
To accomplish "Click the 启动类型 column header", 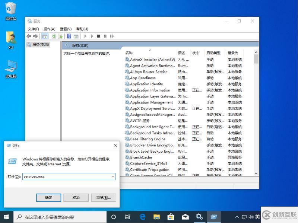I will (213, 53).
